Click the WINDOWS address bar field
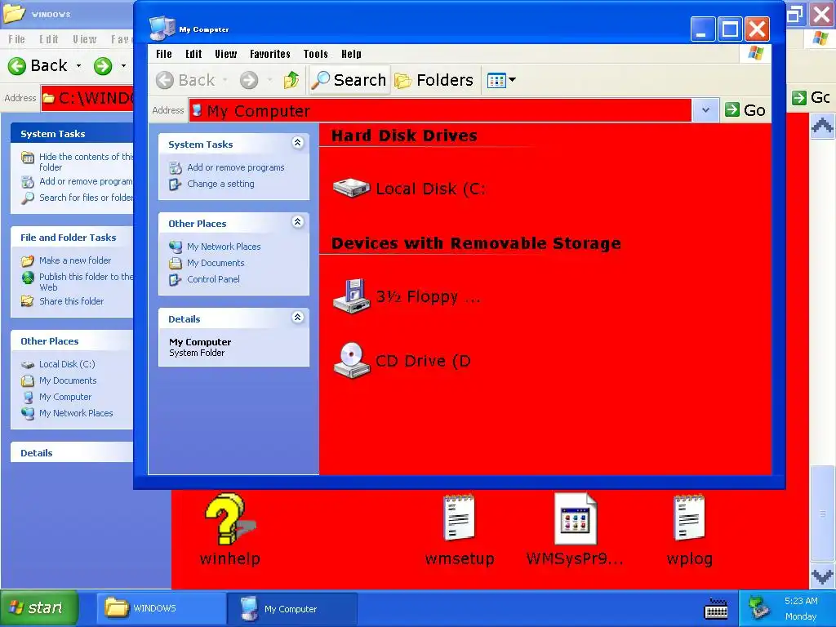Viewport: 836px width, 627px height. pyautogui.click(x=88, y=98)
